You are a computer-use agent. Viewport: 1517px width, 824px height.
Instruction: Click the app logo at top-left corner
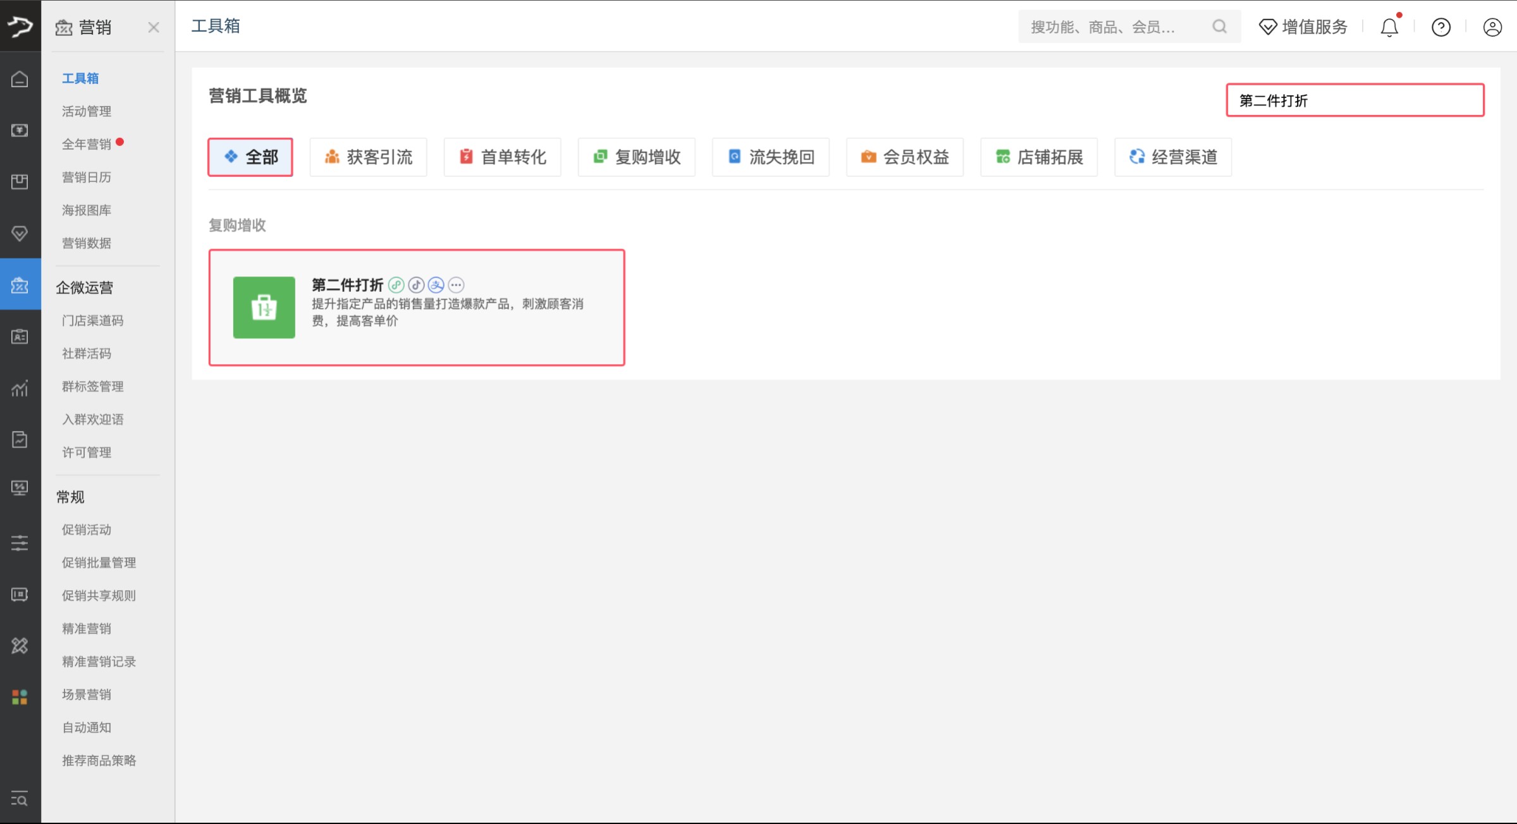pos(20,26)
